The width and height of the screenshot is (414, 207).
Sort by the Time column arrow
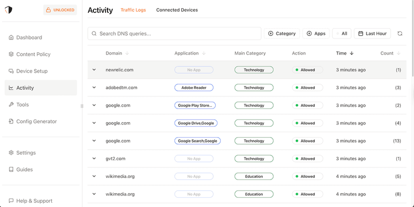click(x=352, y=53)
